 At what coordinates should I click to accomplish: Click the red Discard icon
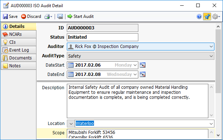(24, 16)
